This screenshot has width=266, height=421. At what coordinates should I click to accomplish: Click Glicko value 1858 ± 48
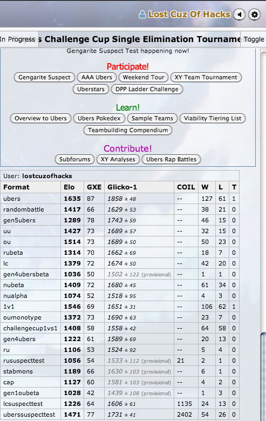click(x=122, y=199)
